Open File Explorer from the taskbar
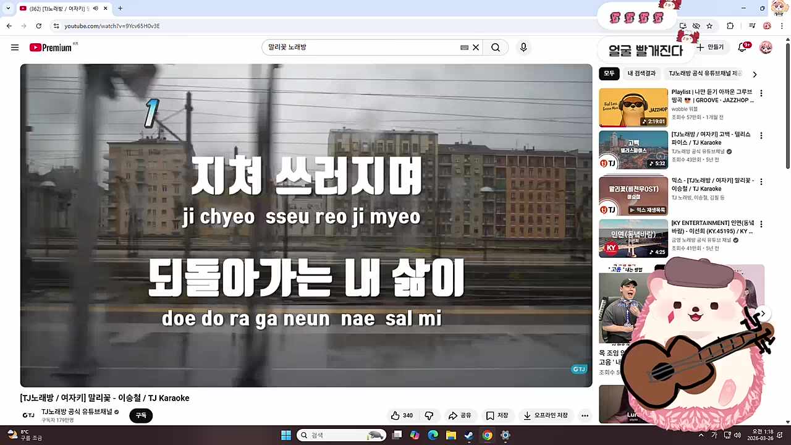The width and height of the screenshot is (791, 445). [451, 435]
